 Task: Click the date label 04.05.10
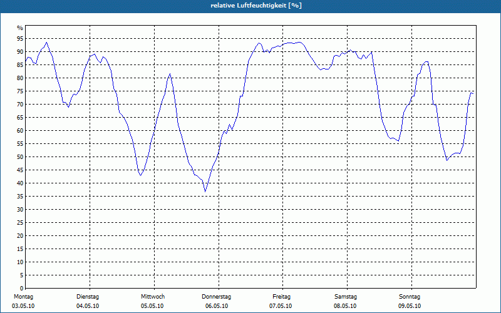[88, 306]
